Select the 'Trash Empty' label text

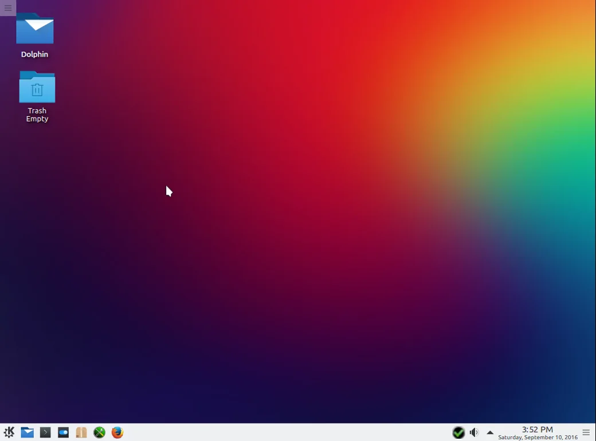tap(37, 115)
